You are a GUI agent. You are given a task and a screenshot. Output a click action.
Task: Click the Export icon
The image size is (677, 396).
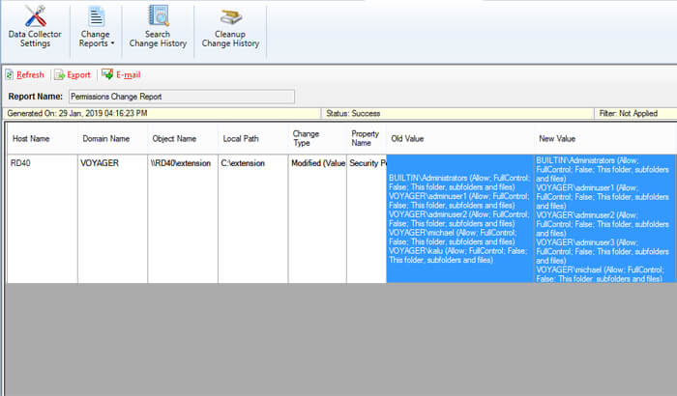[59, 74]
